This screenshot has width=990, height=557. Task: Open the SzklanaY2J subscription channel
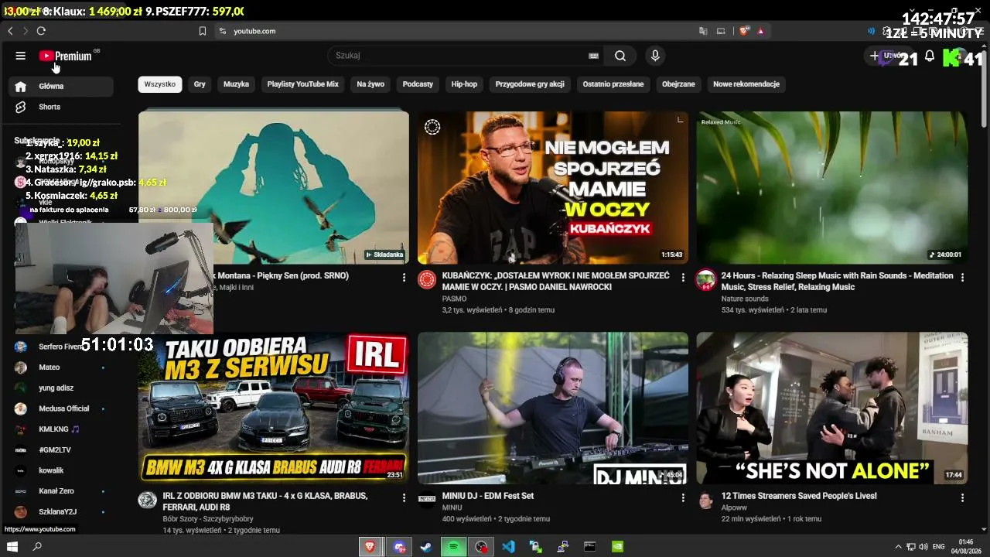61,511
